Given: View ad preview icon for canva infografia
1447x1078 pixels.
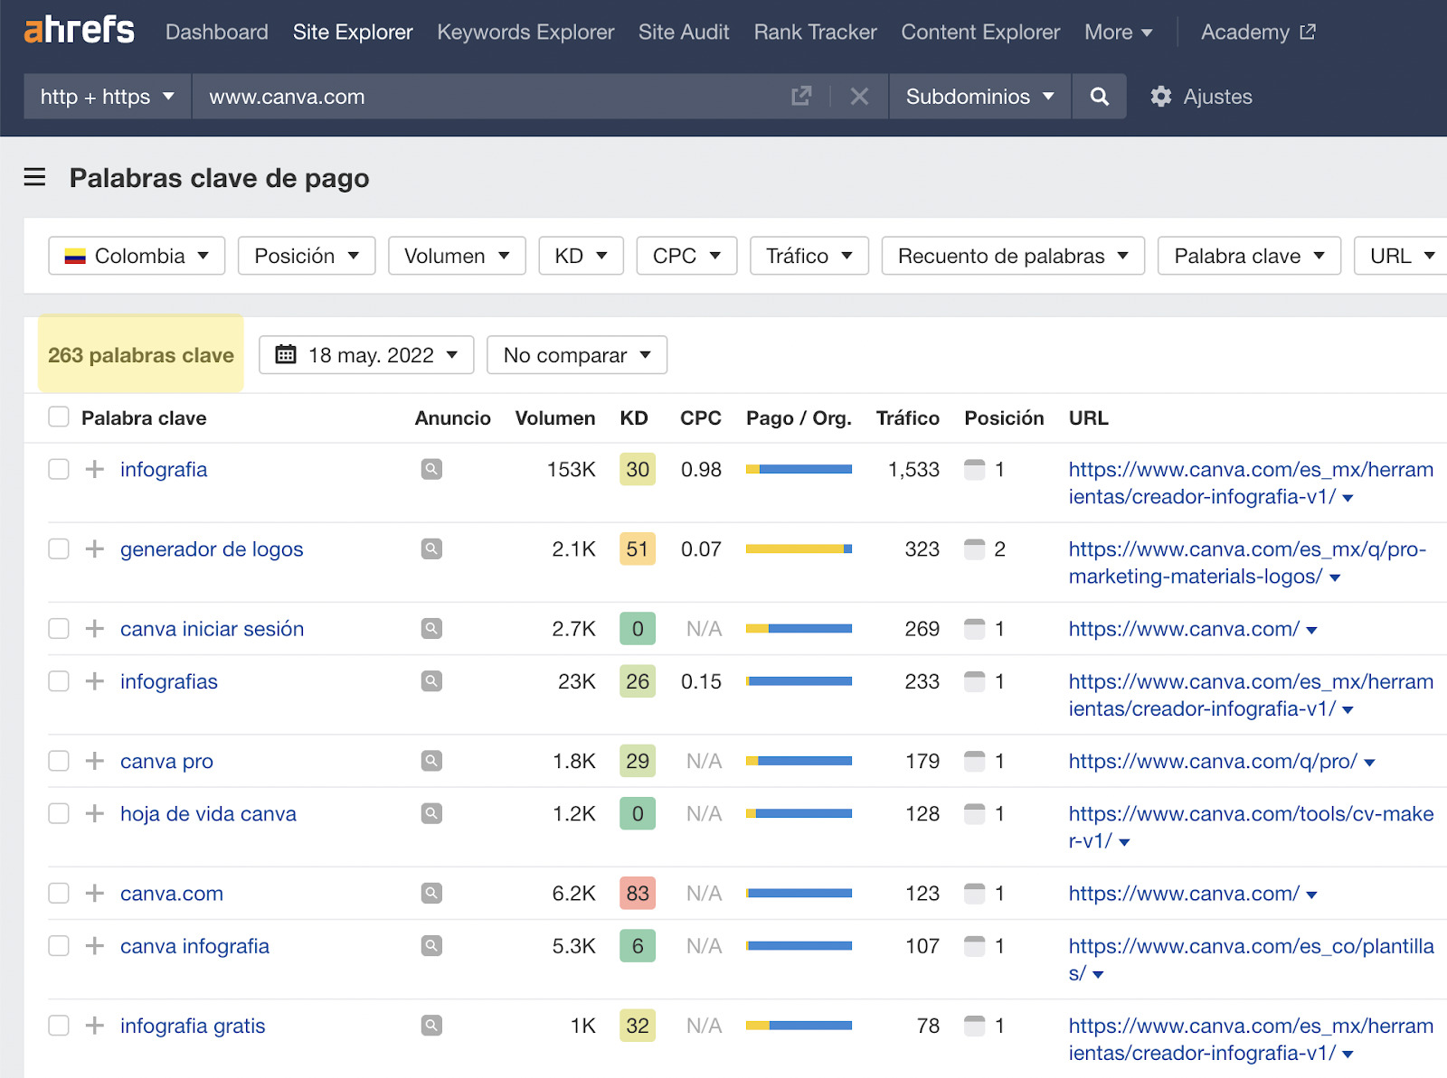Looking at the screenshot, I should point(431,946).
